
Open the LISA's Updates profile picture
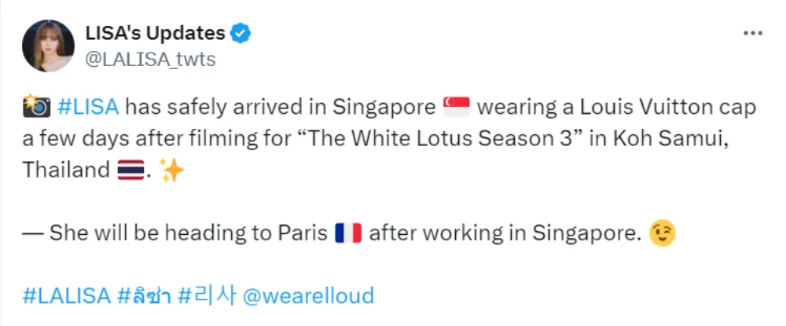(x=48, y=46)
